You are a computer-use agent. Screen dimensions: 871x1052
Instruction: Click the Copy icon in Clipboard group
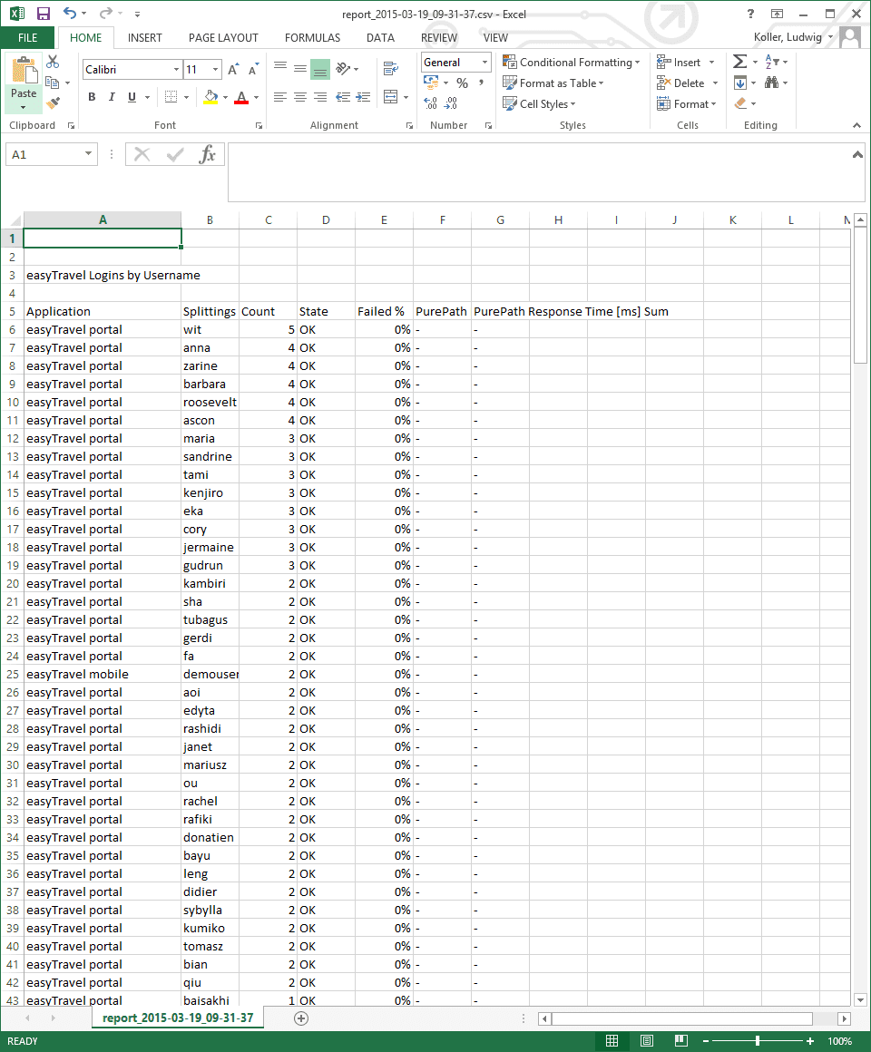point(53,83)
